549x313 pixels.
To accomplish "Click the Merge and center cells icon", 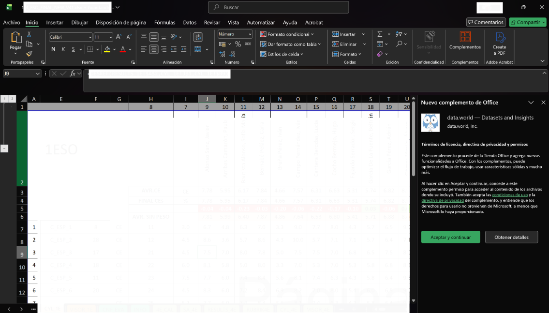I will [x=198, y=49].
